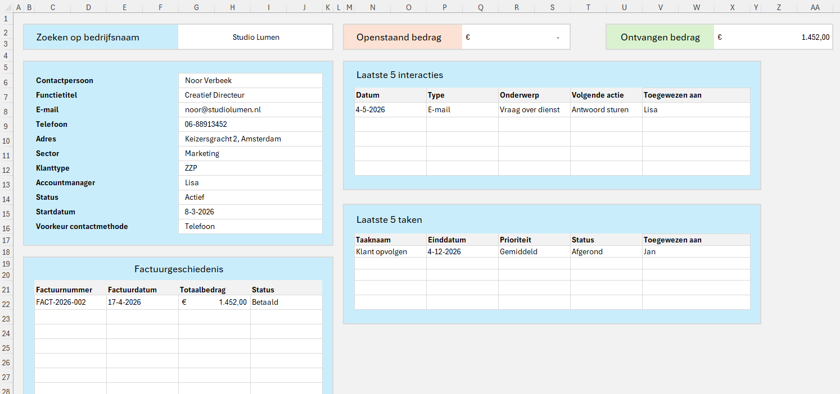
Task: Select row header 22
Action: pyautogui.click(x=6, y=304)
